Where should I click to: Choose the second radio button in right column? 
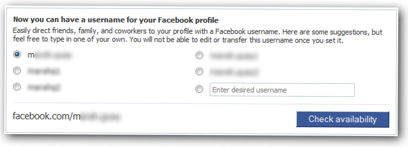pos(199,71)
